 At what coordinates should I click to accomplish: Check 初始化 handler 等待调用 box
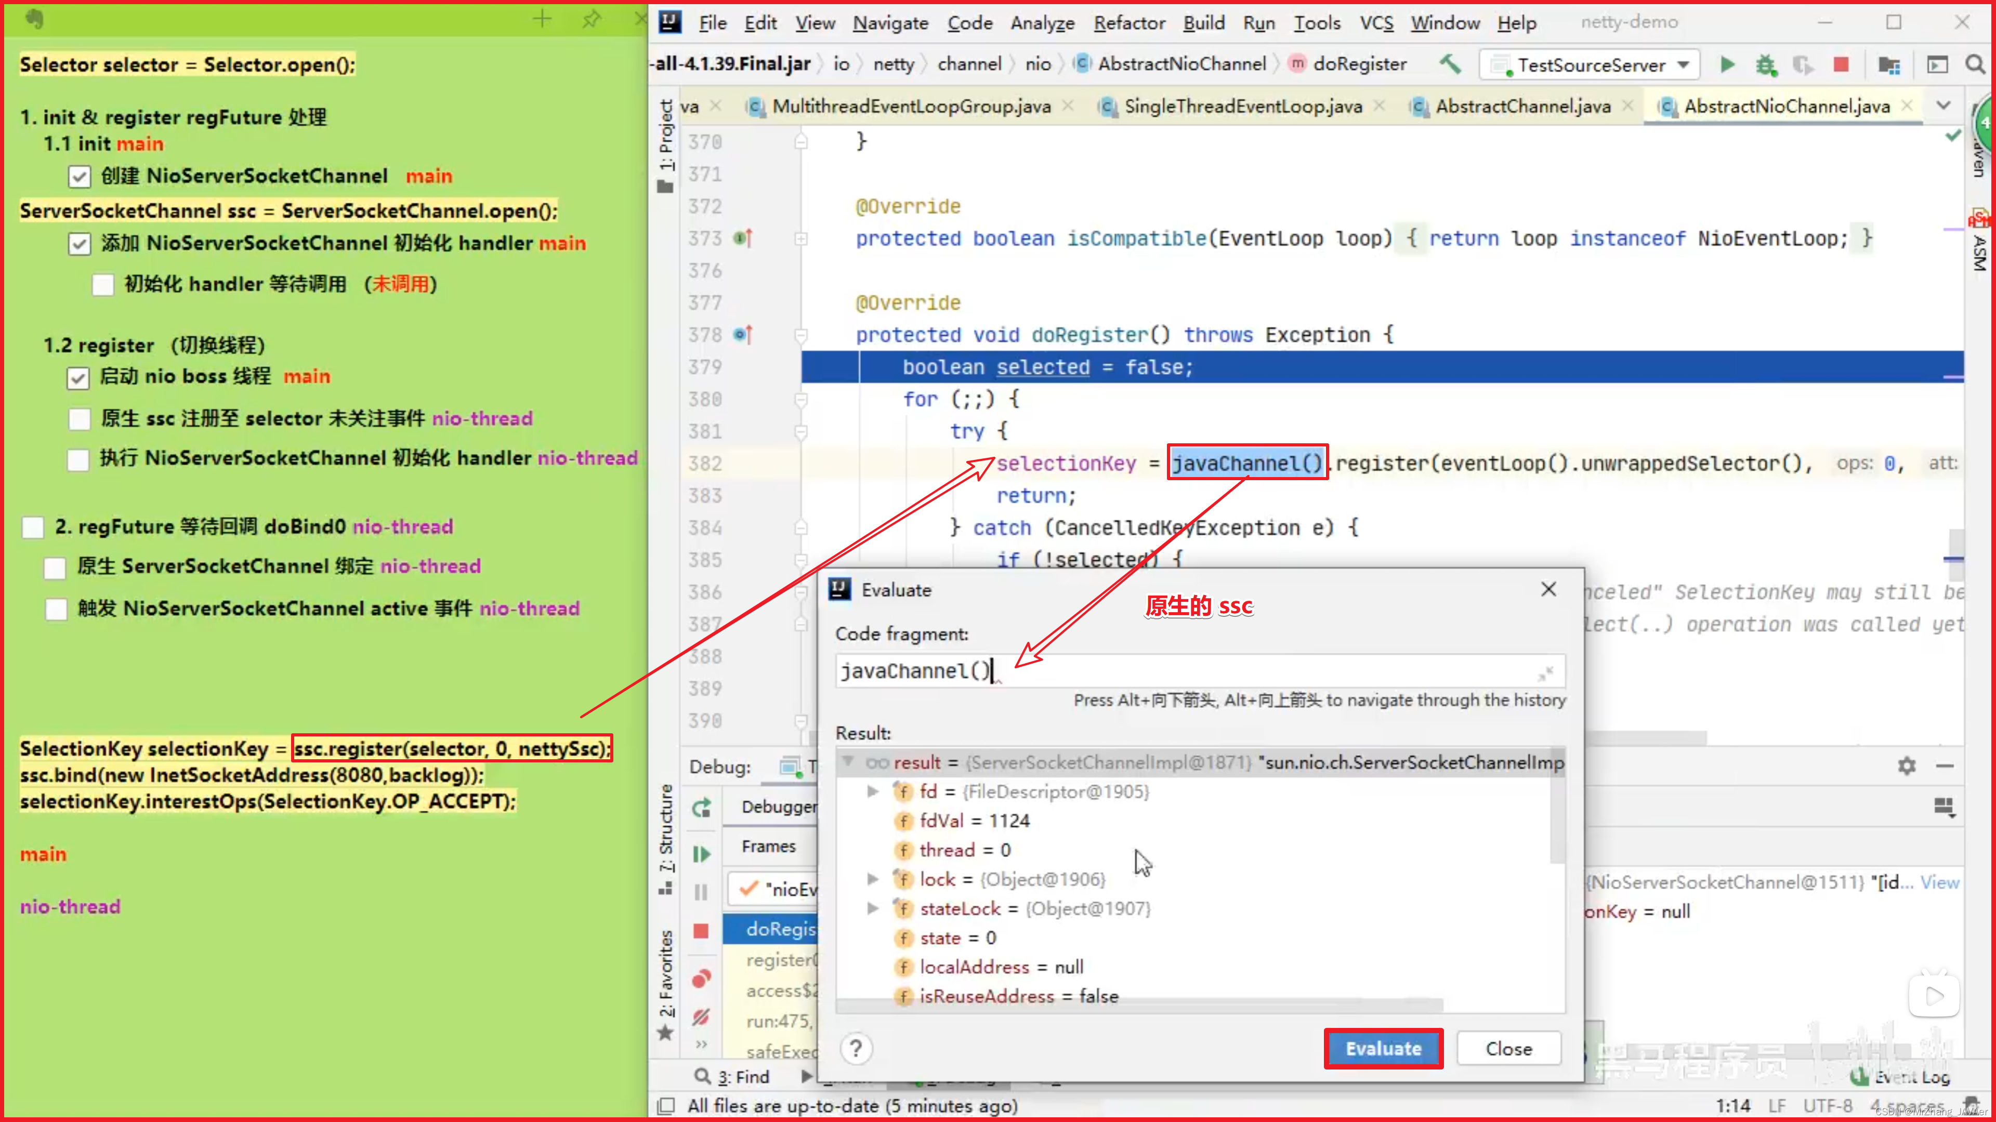point(102,285)
